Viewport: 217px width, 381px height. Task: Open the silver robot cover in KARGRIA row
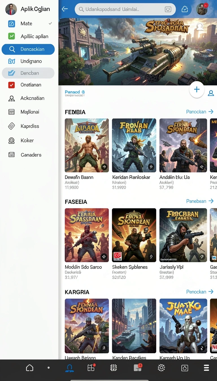[183, 326]
